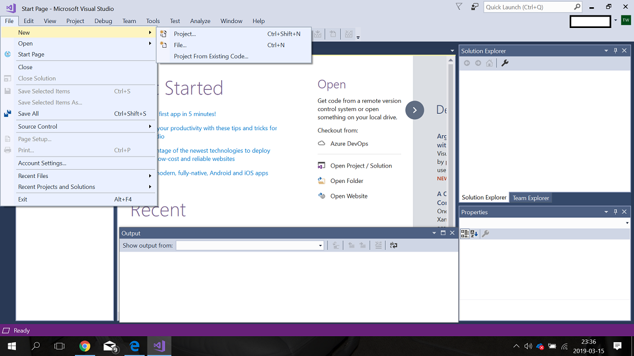Open Microsoft Edge from the taskbar
The height and width of the screenshot is (356, 634).
coord(135,346)
